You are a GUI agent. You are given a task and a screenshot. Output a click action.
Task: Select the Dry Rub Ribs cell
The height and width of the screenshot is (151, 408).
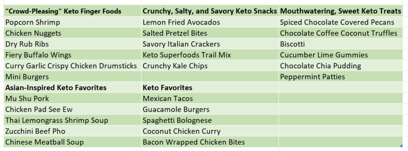[x=73, y=44]
